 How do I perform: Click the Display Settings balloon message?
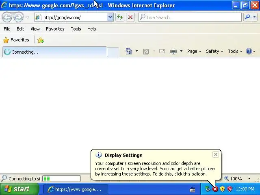point(155,169)
